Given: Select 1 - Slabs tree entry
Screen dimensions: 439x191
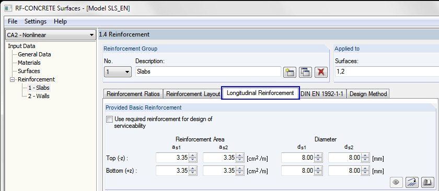Looking at the screenshot, I should click(x=39, y=88).
